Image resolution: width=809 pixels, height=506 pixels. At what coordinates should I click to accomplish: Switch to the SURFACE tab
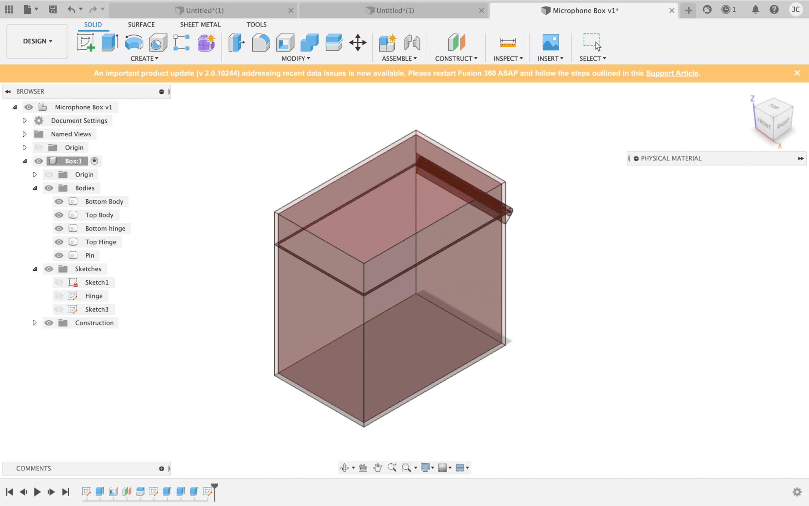(x=141, y=24)
